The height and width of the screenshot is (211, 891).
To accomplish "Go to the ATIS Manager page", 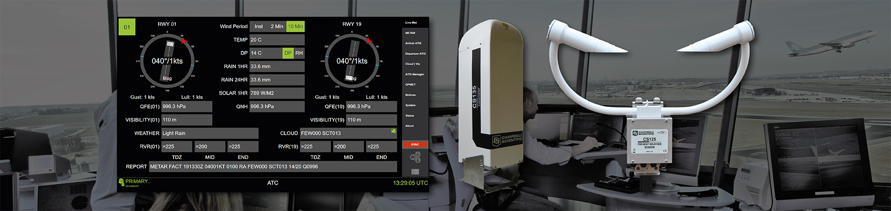I will pos(415,74).
